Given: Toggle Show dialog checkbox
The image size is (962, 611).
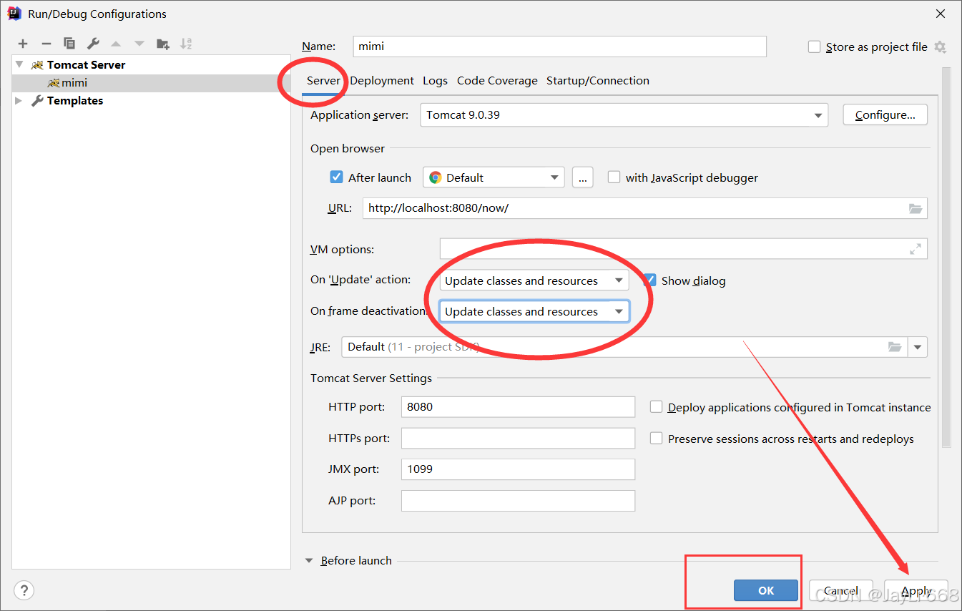Looking at the screenshot, I should pyautogui.click(x=649, y=280).
